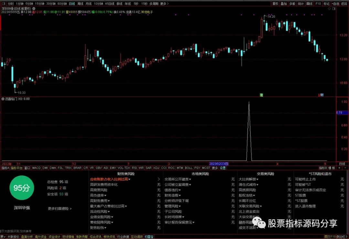Screen dimensions: 349x239
Task: Open 更多 indicators on indicator bar
Action: coord(215,168)
